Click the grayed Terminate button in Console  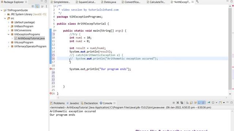174,103
